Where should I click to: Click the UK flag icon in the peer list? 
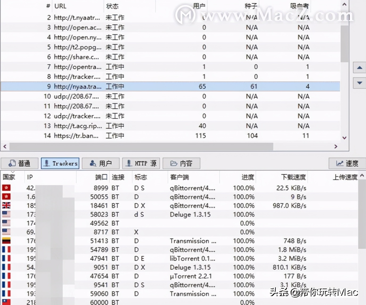tap(6, 205)
